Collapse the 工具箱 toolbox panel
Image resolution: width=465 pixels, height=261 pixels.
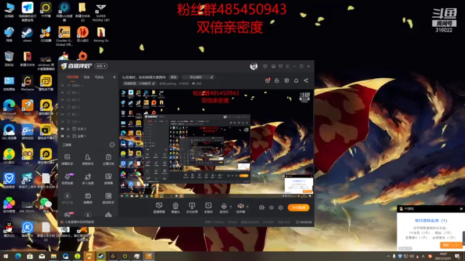coord(112,144)
